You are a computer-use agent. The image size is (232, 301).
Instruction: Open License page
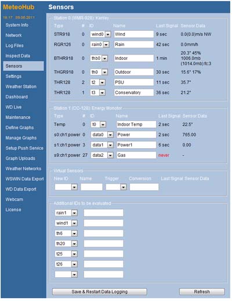click(13, 210)
